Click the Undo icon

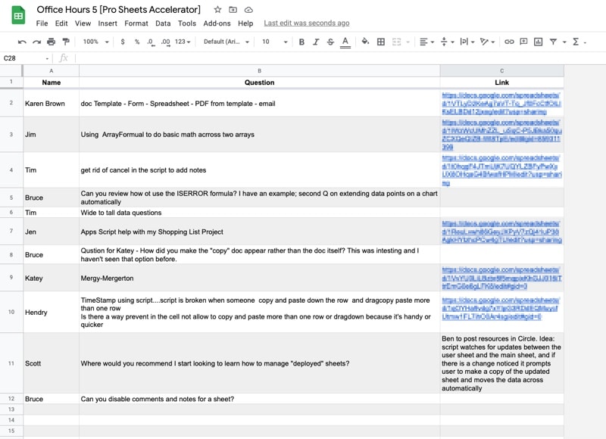click(22, 42)
